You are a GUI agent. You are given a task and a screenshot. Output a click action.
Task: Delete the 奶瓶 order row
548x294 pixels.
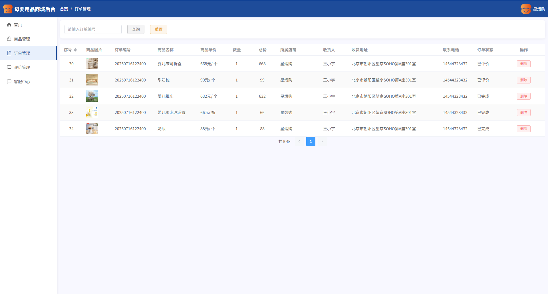pos(523,129)
